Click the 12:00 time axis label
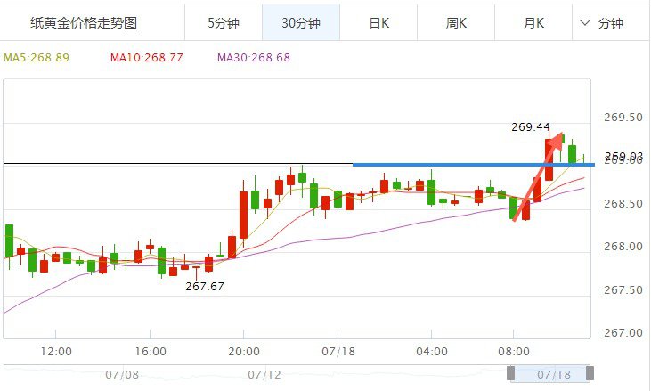This screenshot has height=391, width=651. click(56, 352)
